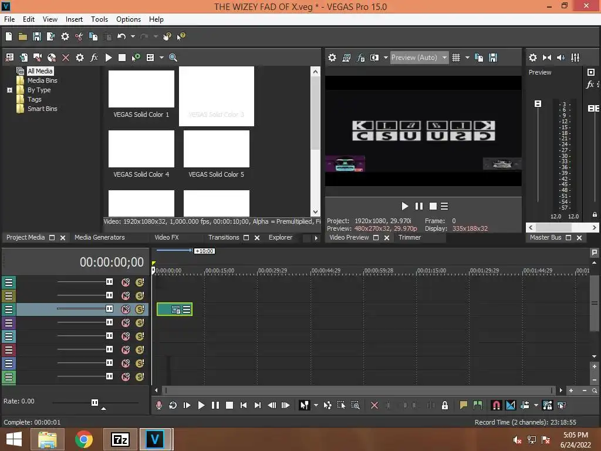Switch to the Trimmer tab
601x451 pixels.
409,237
